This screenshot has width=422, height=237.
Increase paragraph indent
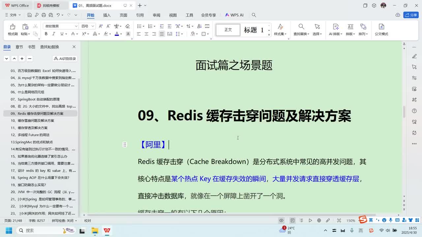pos(169,26)
